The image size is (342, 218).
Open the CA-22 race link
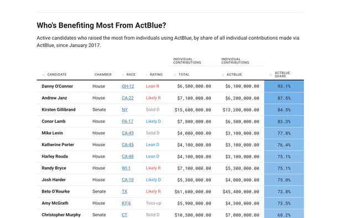click(x=128, y=98)
